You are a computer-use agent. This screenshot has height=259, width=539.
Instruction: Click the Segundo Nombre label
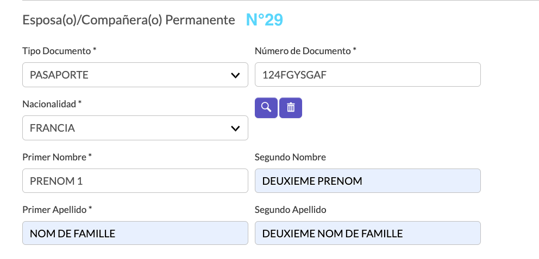tap(291, 157)
